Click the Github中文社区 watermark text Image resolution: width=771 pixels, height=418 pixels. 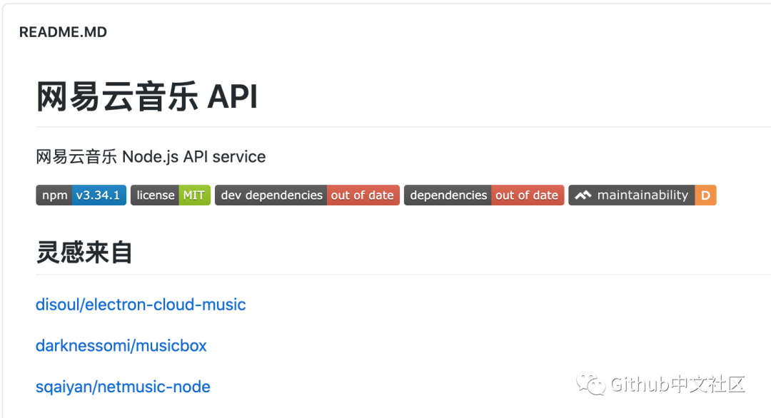pyautogui.click(x=677, y=385)
